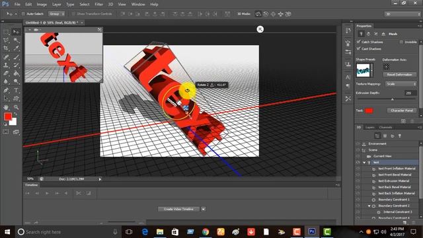Select the Lasso tool
The height and width of the screenshot is (238, 423).
click(6, 40)
